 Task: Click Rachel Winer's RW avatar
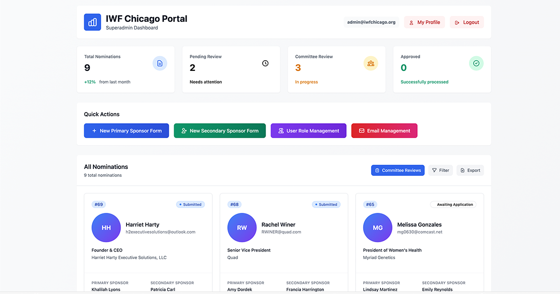coord(242,228)
